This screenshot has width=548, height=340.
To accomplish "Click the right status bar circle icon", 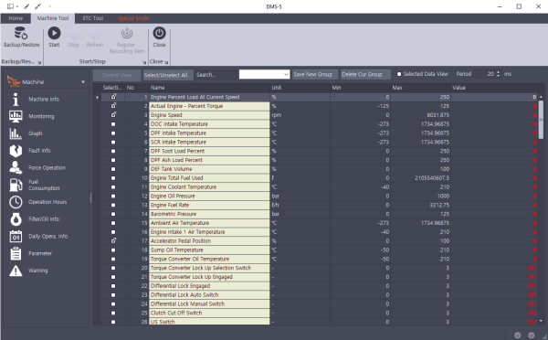I will [x=531, y=335].
